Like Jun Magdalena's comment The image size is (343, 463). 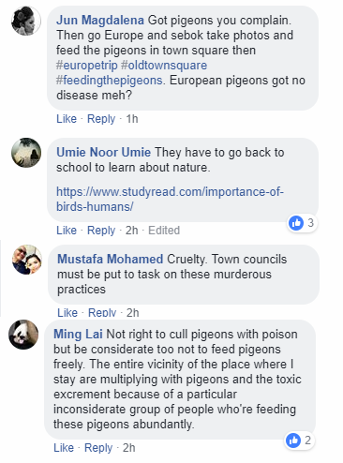pyautogui.click(x=67, y=119)
